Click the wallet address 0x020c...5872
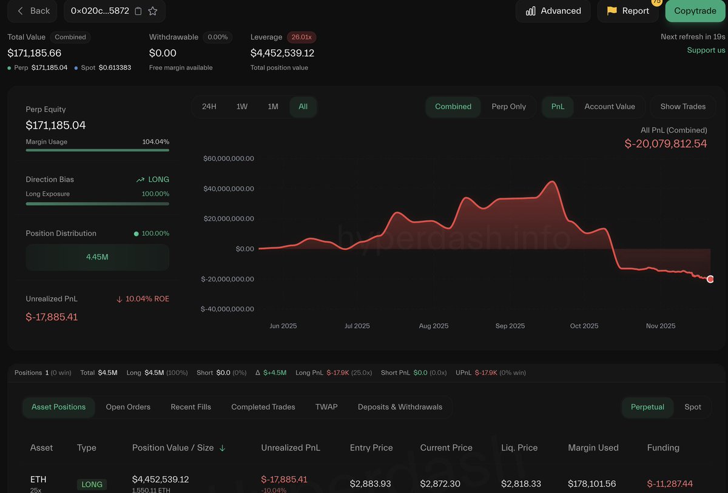 [100, 11]
